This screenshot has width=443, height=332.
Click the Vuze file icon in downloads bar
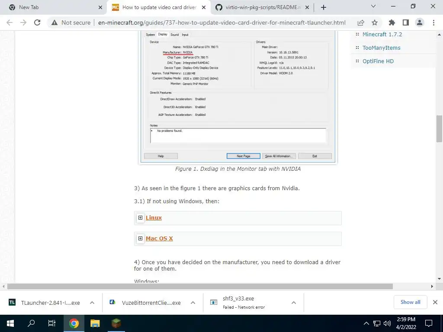[x=112, y=302]
